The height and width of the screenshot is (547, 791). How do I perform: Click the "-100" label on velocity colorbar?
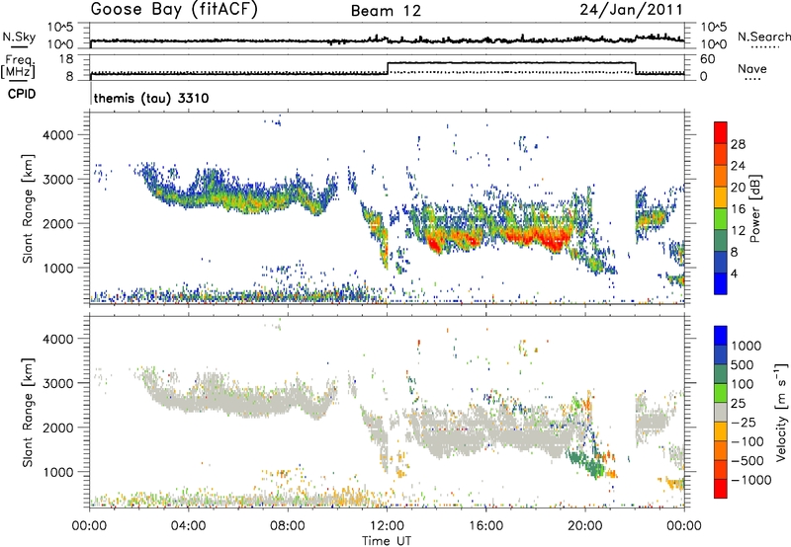[x=747, y=441]
